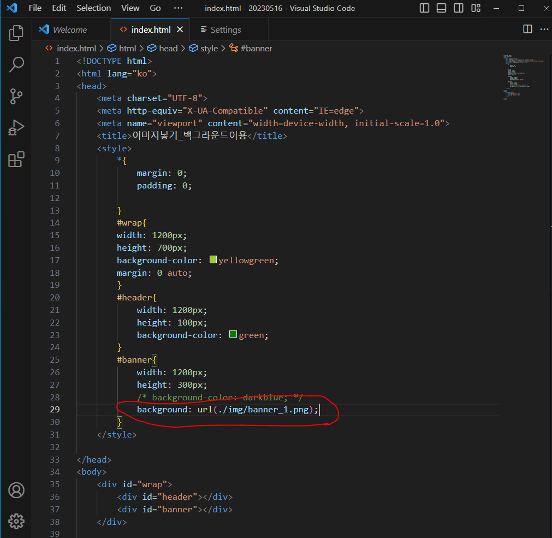Maximize the VS Code window
Image resolution: width=552 pixels, height=538 pixels.
tap(521, 8)
